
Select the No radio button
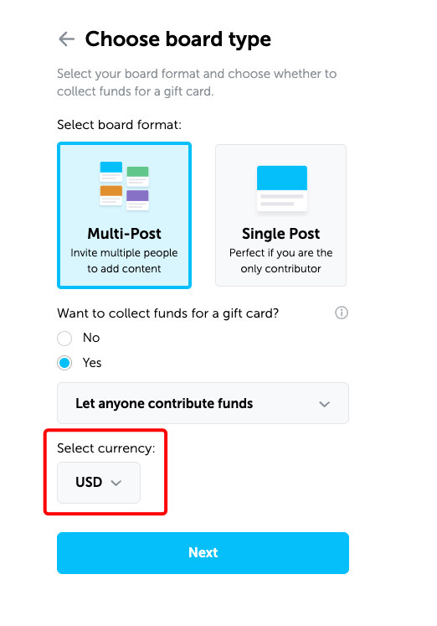pyautogui.click(x=64, y=339)
